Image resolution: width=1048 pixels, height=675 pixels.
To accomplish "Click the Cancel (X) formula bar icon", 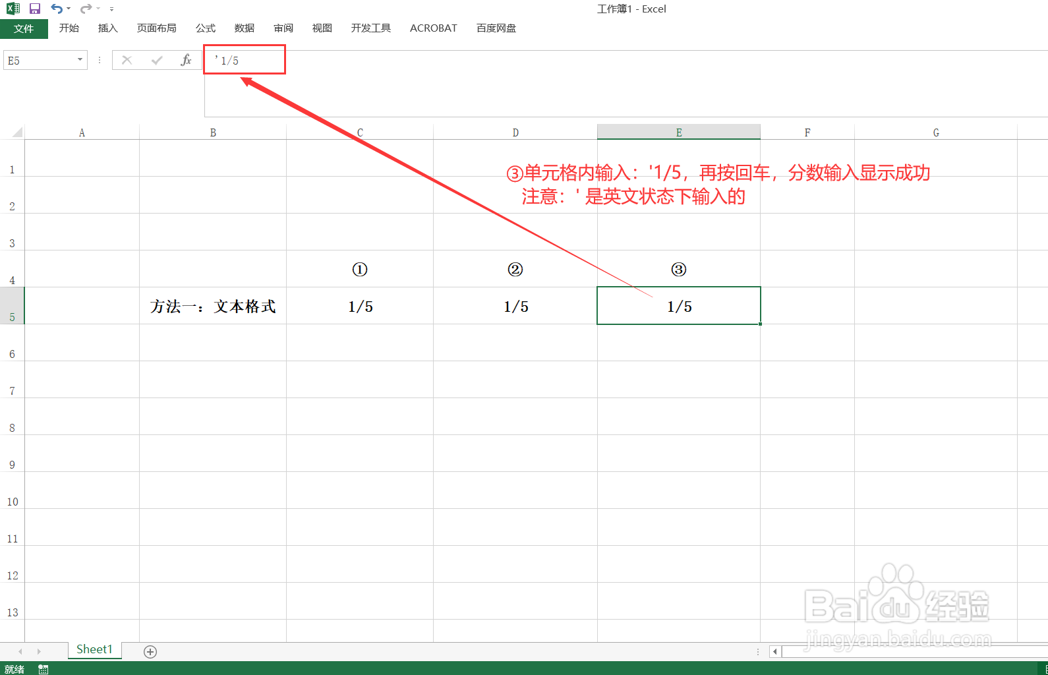I will (x=127, y=61).
